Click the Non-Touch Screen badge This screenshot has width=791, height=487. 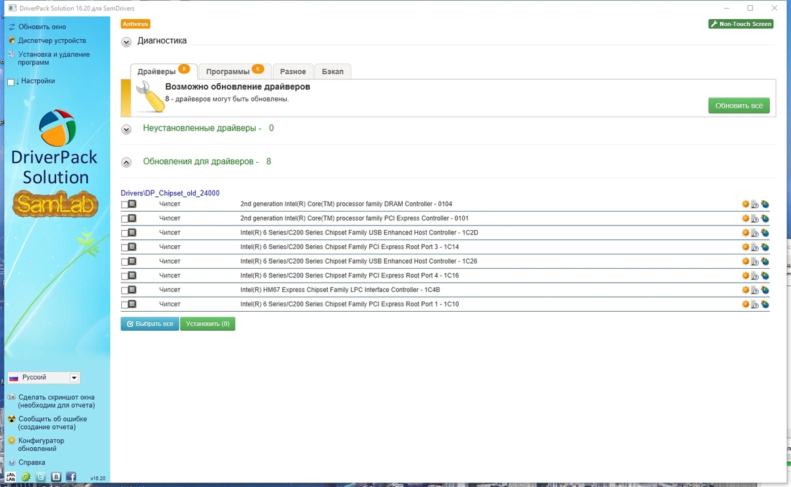pos(741,24)
